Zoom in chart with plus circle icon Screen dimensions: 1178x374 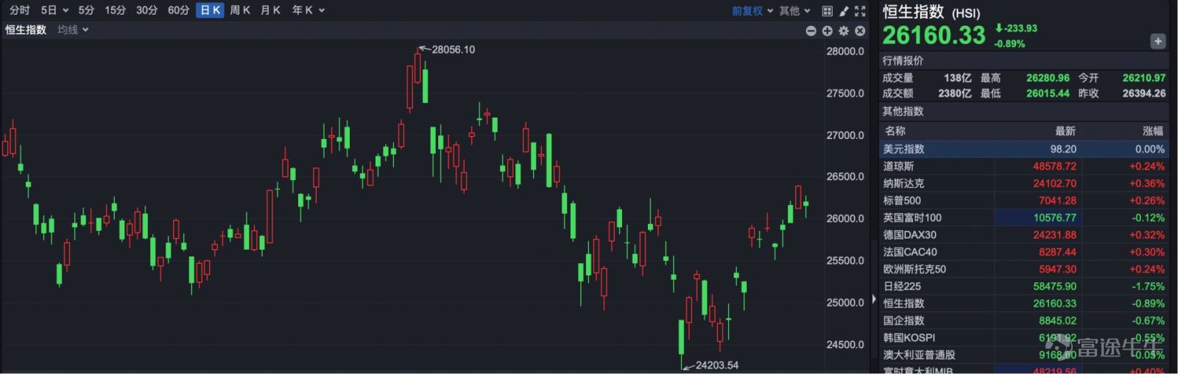point(827,31)
